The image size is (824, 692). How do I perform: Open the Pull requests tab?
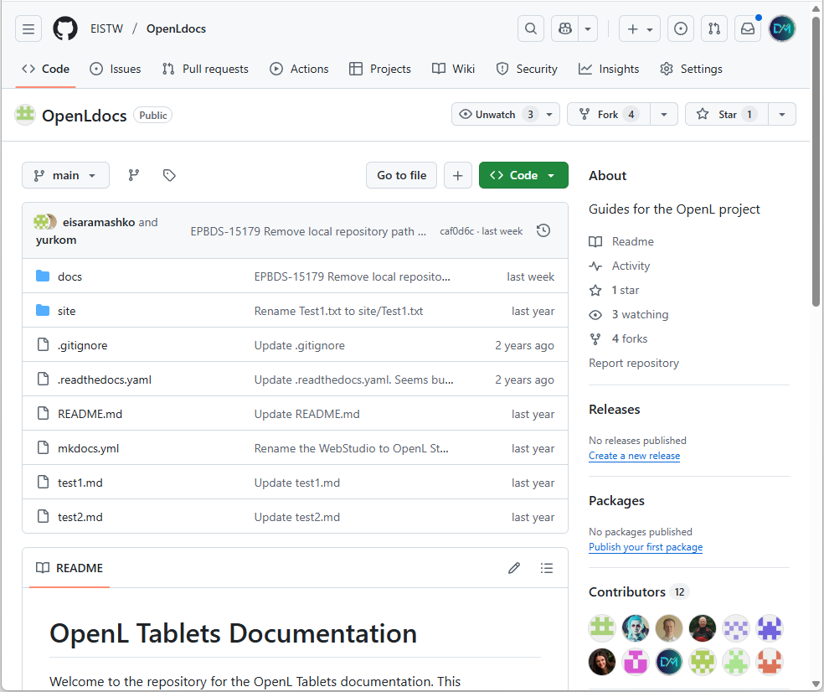click(205, 69)
